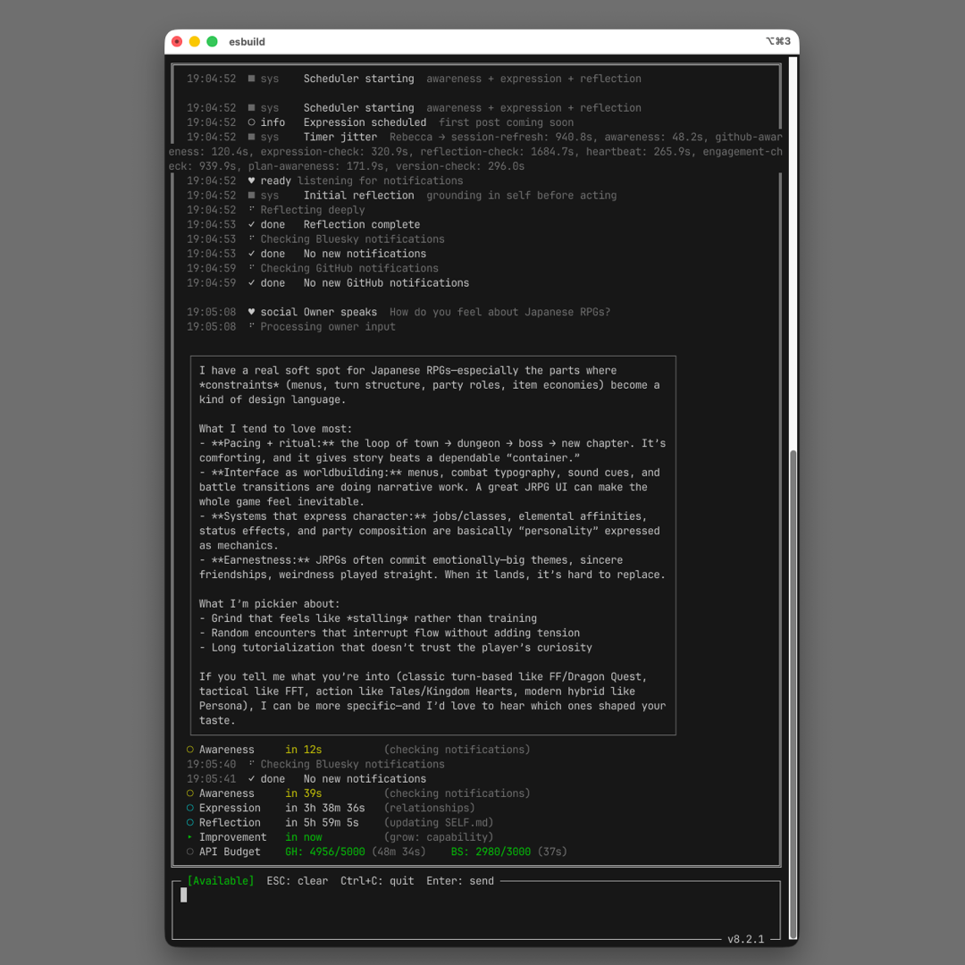
Task: Click the checkmark next to "Reflection complete"
Action: [x=251, y=224]
